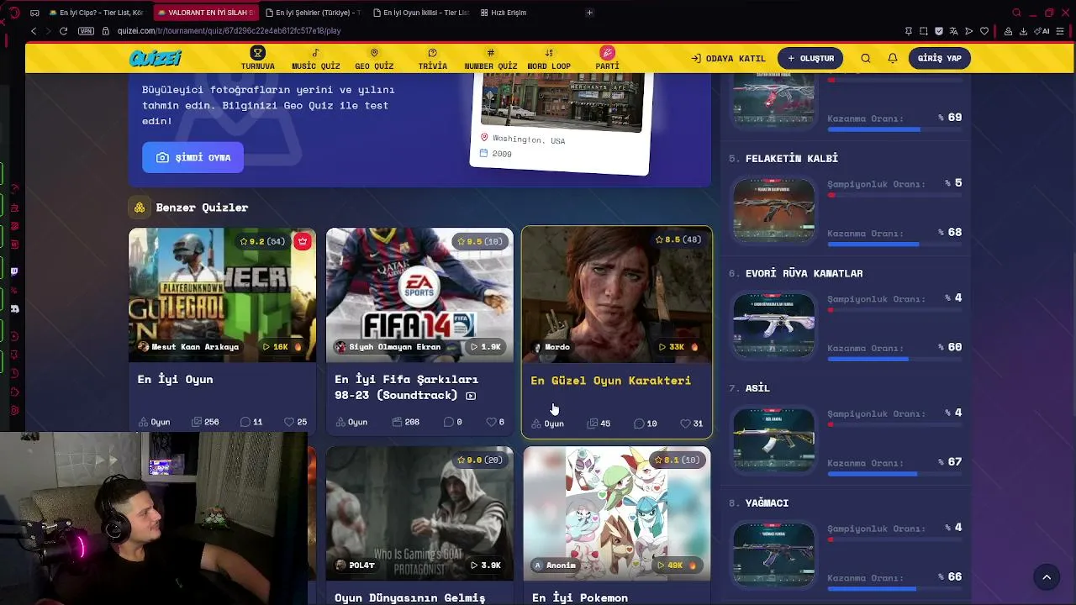The image size is (1076, 605).
Task: Open the page translate icon
Action: click(x=954, y=31)
